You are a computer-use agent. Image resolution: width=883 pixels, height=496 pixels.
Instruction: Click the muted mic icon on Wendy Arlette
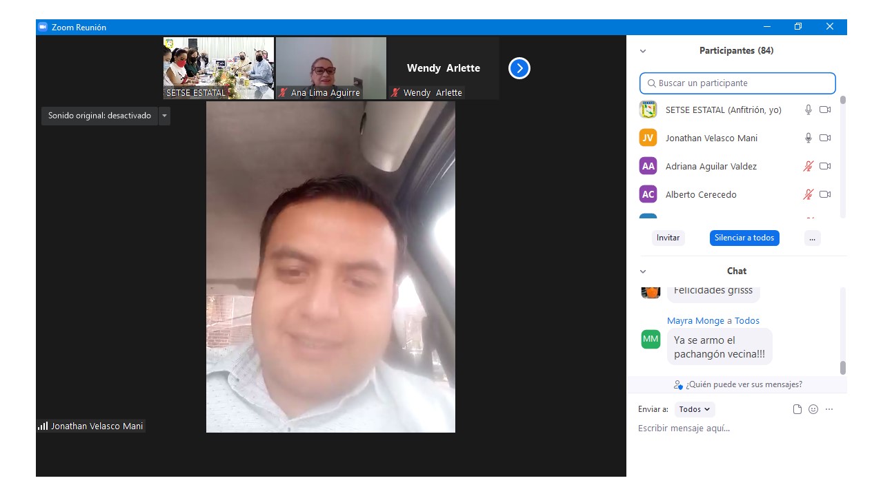[395, 92]
